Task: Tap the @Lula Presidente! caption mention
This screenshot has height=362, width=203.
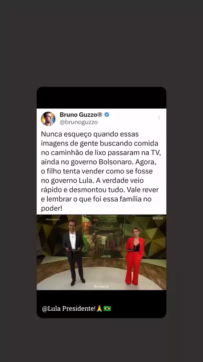Action: pos(69,309)
